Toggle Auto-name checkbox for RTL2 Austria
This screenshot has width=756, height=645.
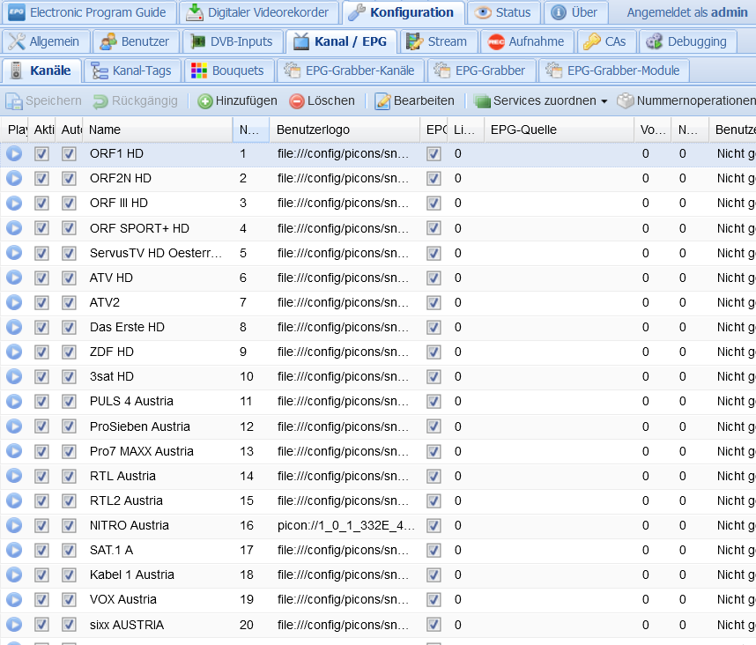[69, 501]
